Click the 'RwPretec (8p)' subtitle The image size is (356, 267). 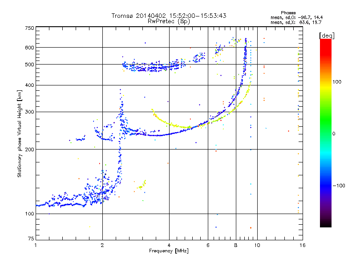click(x=169, y=21)
